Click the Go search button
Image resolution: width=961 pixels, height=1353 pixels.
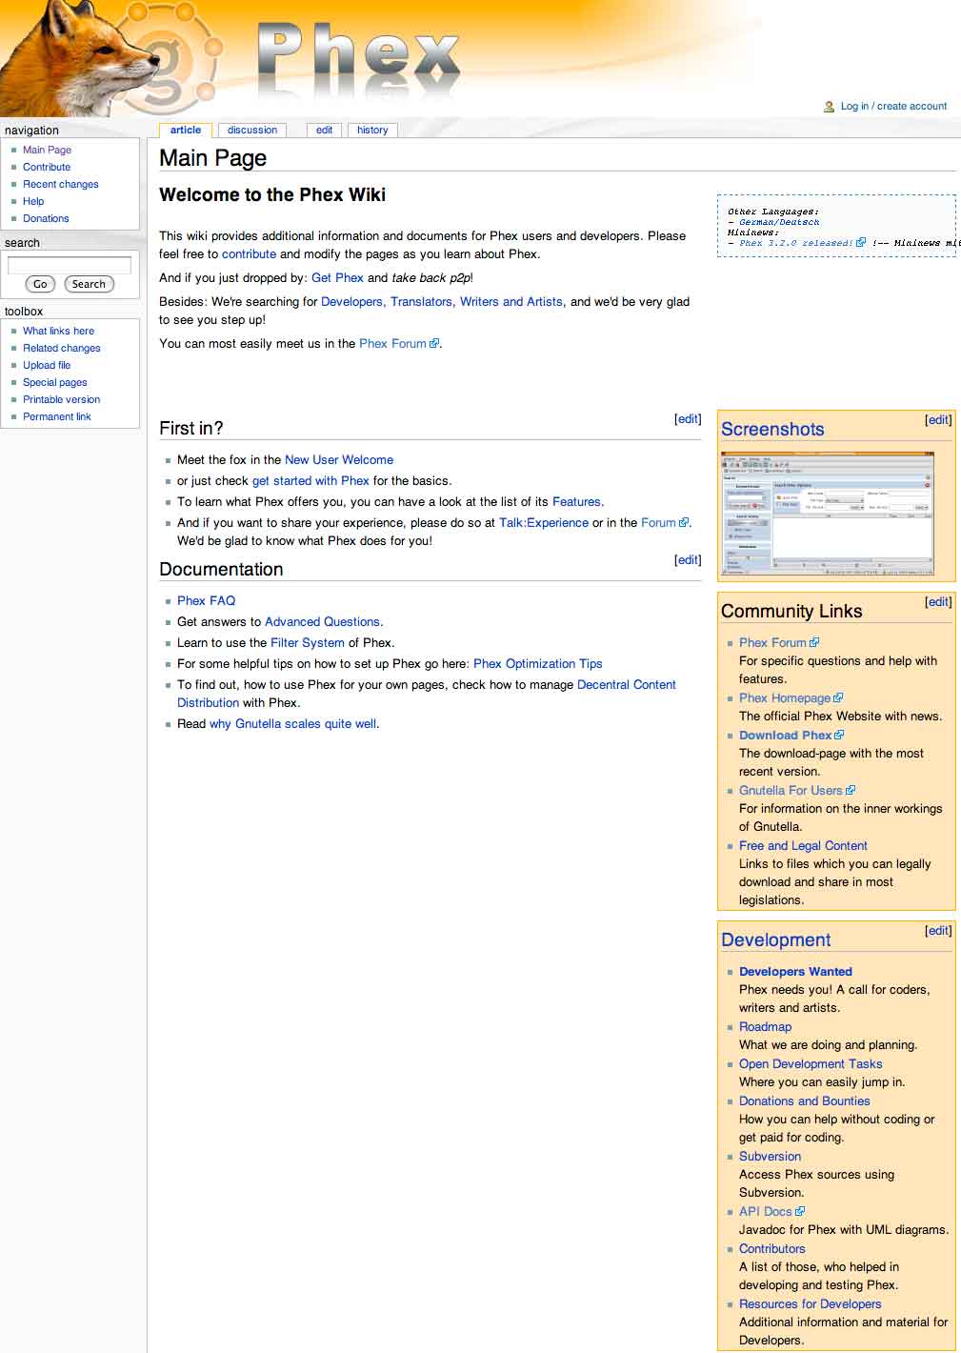click(40, 284)
